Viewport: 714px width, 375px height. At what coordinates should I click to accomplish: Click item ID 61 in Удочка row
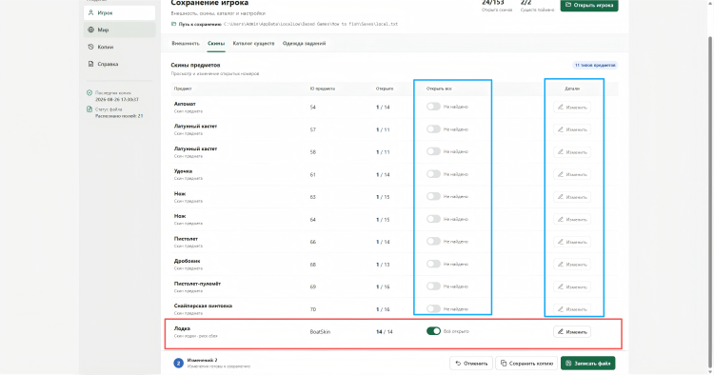(313, 174)
